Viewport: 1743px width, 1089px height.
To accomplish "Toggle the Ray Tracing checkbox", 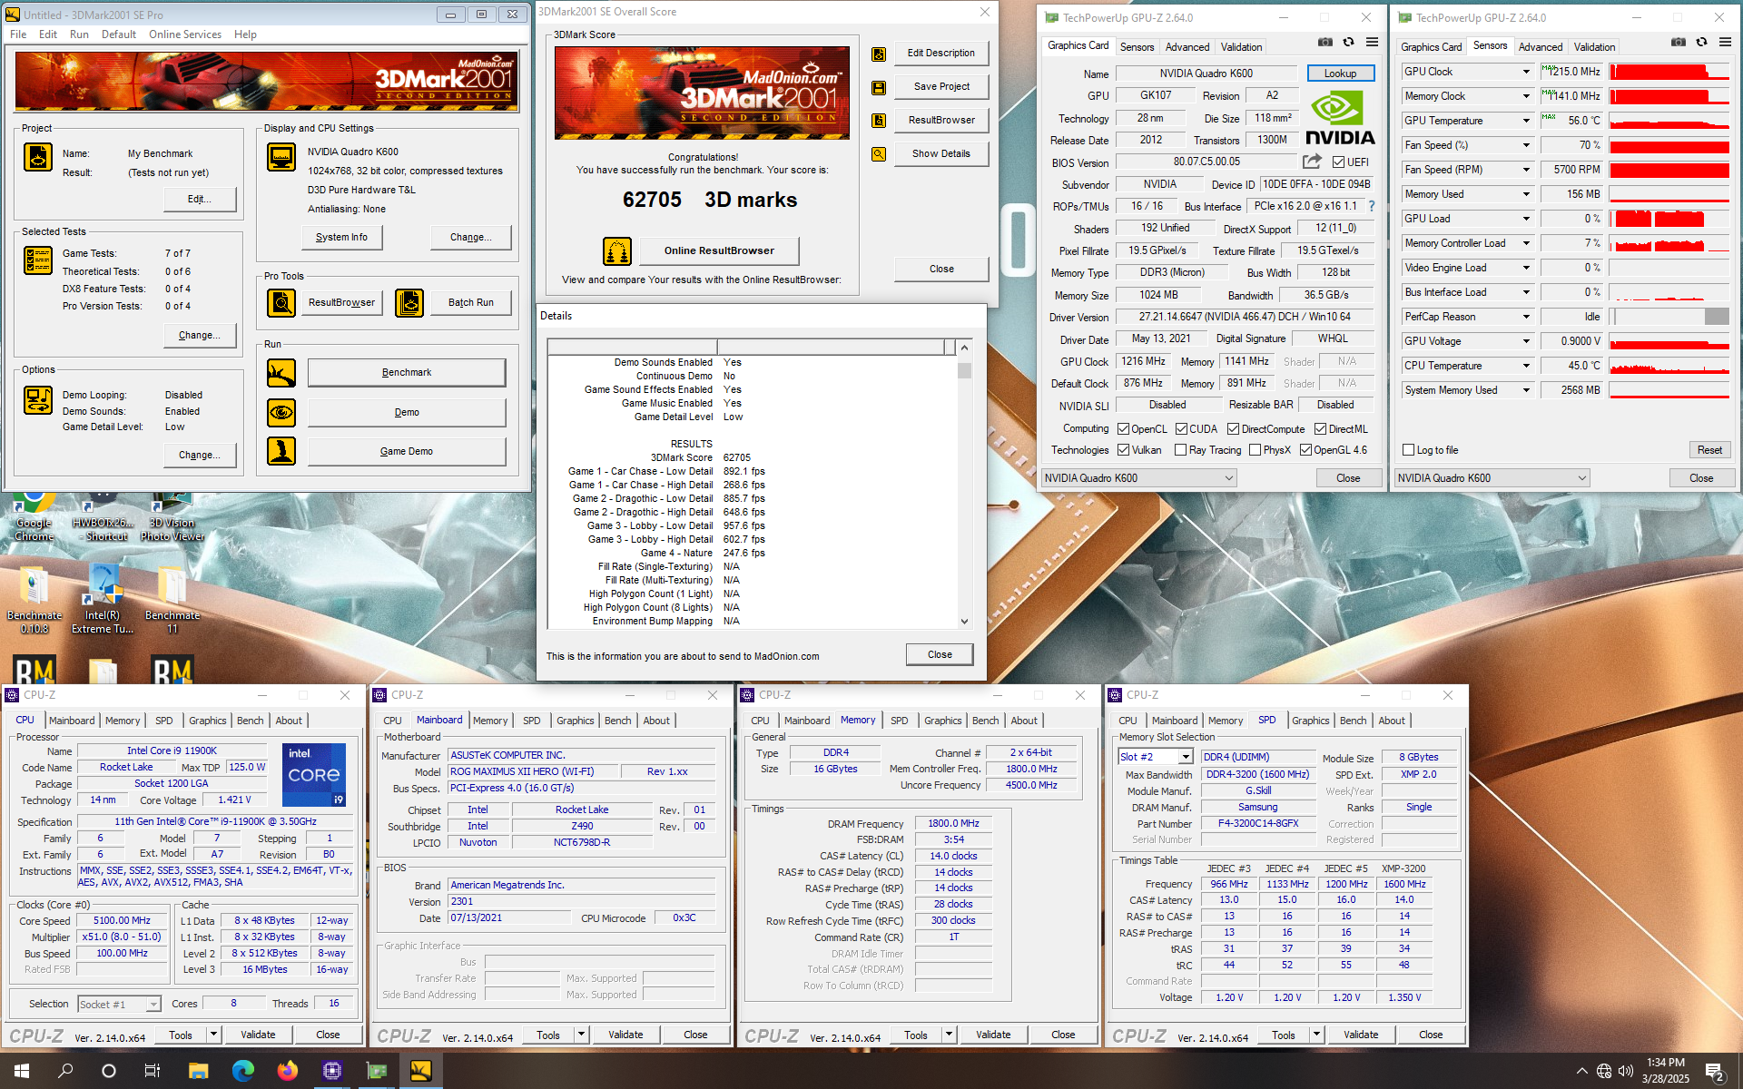I will tap(1180, 450).
